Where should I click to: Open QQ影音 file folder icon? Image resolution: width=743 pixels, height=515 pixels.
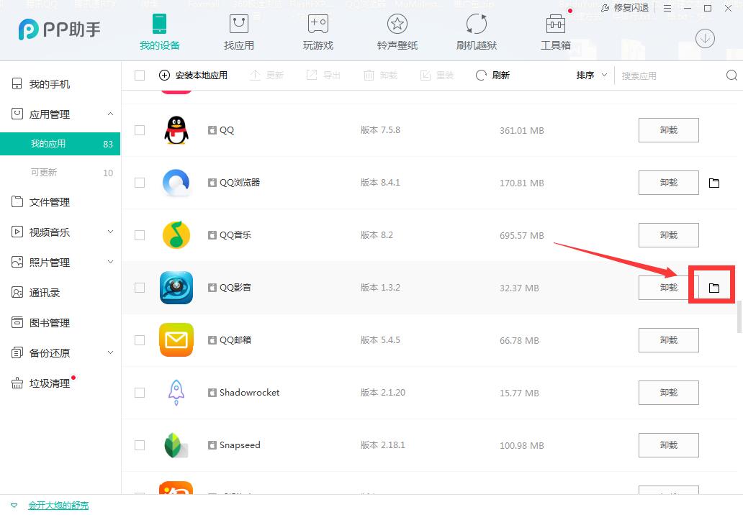pos(714,288)
